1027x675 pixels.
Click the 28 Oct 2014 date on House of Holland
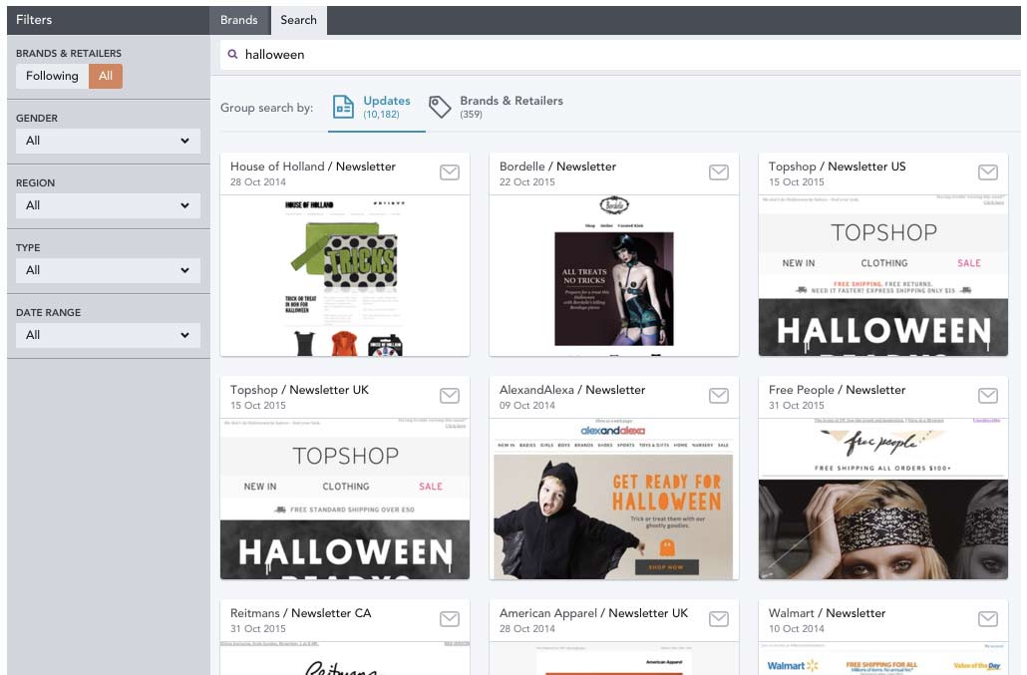point(258,182)
